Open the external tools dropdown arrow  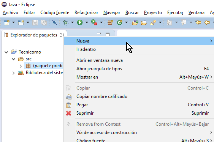(x=101, y=22)
